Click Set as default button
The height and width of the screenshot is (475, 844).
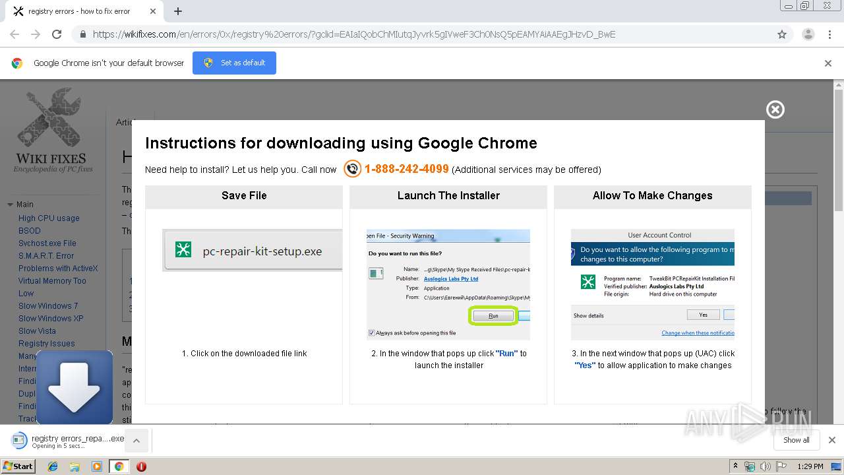(234, 63)
